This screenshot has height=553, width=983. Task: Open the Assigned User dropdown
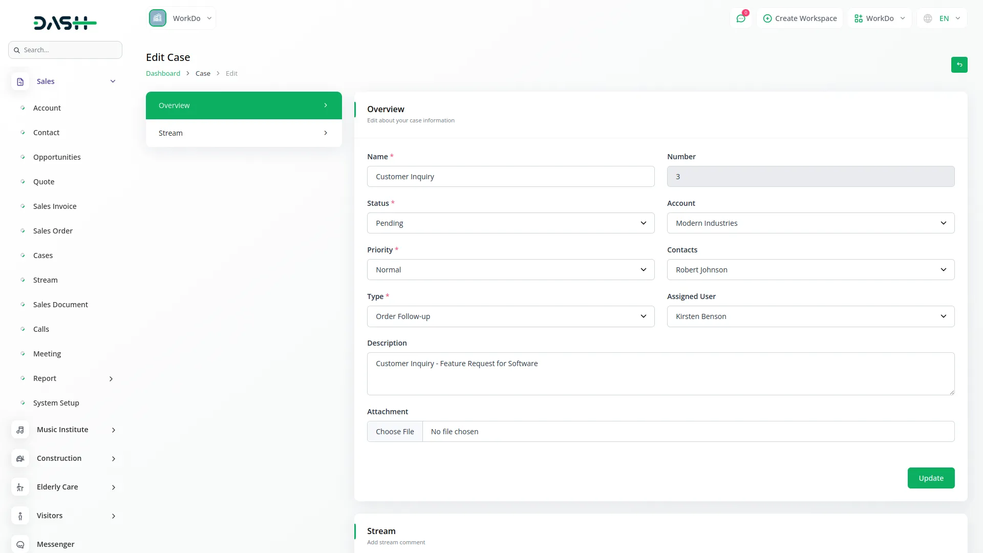point(810,316)
